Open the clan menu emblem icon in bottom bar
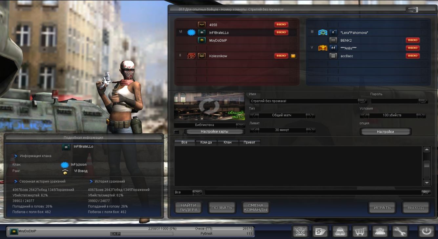 (300, 231)
